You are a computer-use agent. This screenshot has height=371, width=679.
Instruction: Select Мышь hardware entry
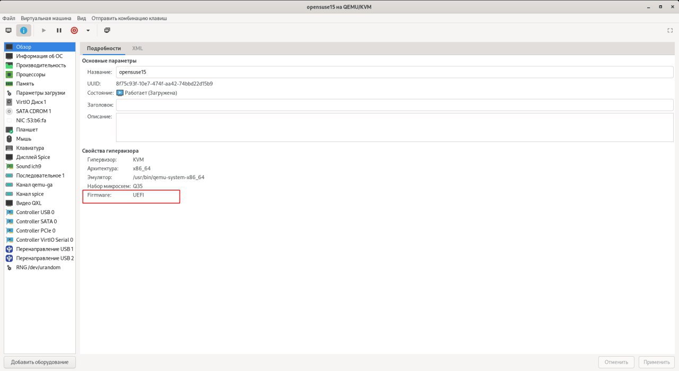coord(40,139)
